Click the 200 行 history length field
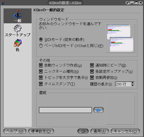Screen dimensions: 144x137 [x=123, y=84]
